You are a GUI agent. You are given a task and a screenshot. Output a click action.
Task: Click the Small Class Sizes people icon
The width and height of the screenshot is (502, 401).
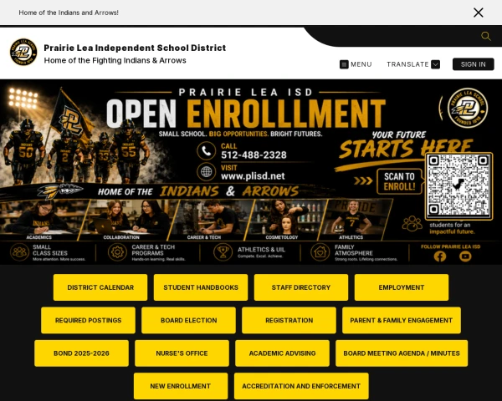pyautogui.click(x=19, y=252)
